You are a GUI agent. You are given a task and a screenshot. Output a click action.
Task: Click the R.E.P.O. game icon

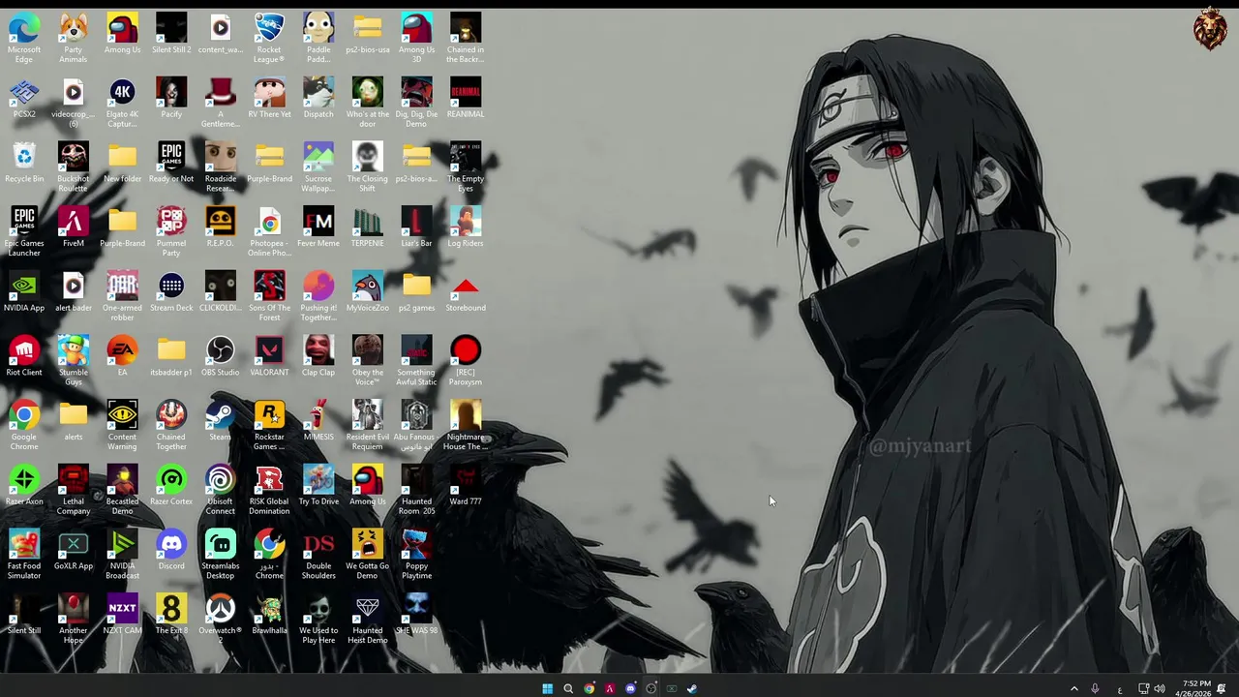(220, 227)
